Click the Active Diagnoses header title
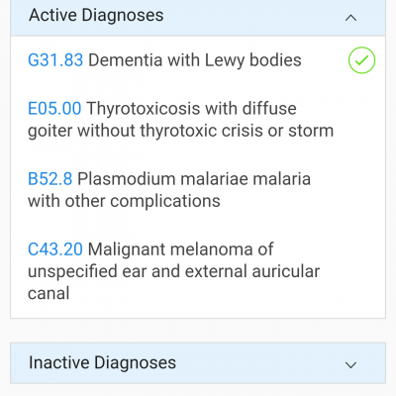Screen dimensions: 396x396 point(96,15)
